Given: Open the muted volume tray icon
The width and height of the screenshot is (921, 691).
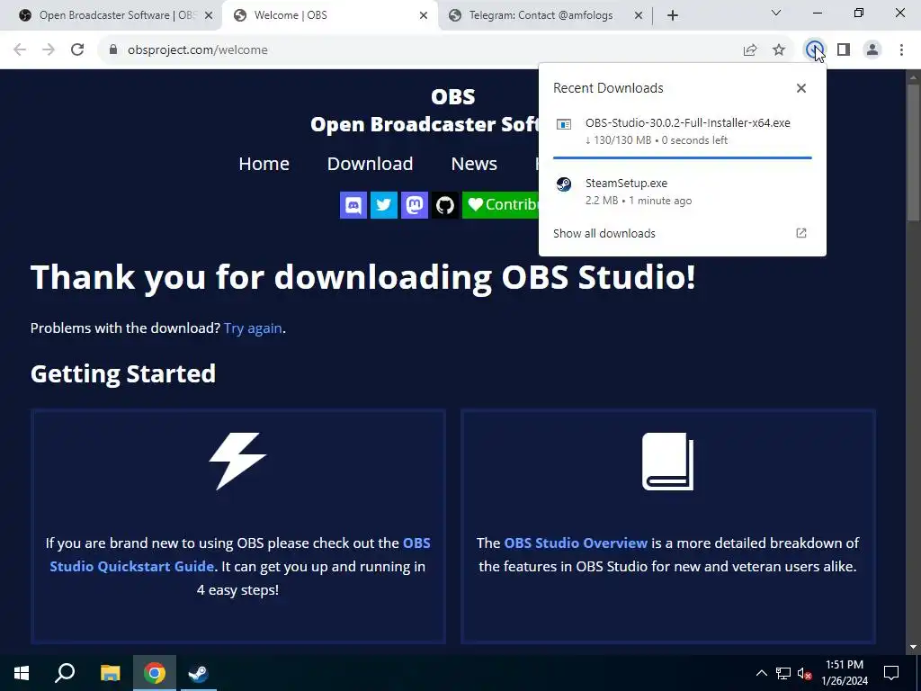Looking at the screenshot, I should (805, 673).
